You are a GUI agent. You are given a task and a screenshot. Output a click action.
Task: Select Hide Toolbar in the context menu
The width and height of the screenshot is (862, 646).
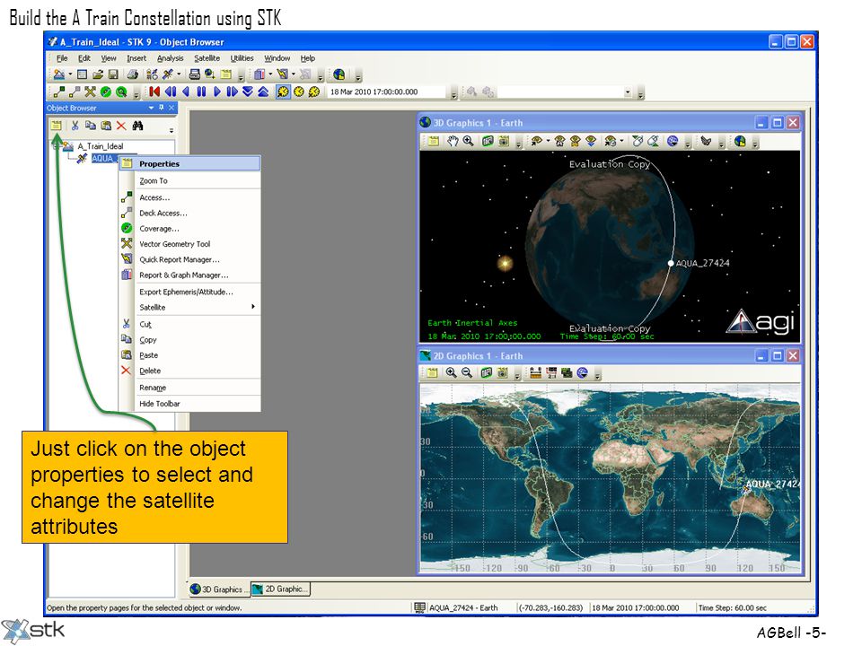tap(190, 404)
